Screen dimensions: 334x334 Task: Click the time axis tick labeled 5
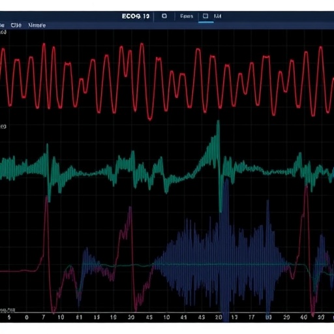(x=9, y=317)
